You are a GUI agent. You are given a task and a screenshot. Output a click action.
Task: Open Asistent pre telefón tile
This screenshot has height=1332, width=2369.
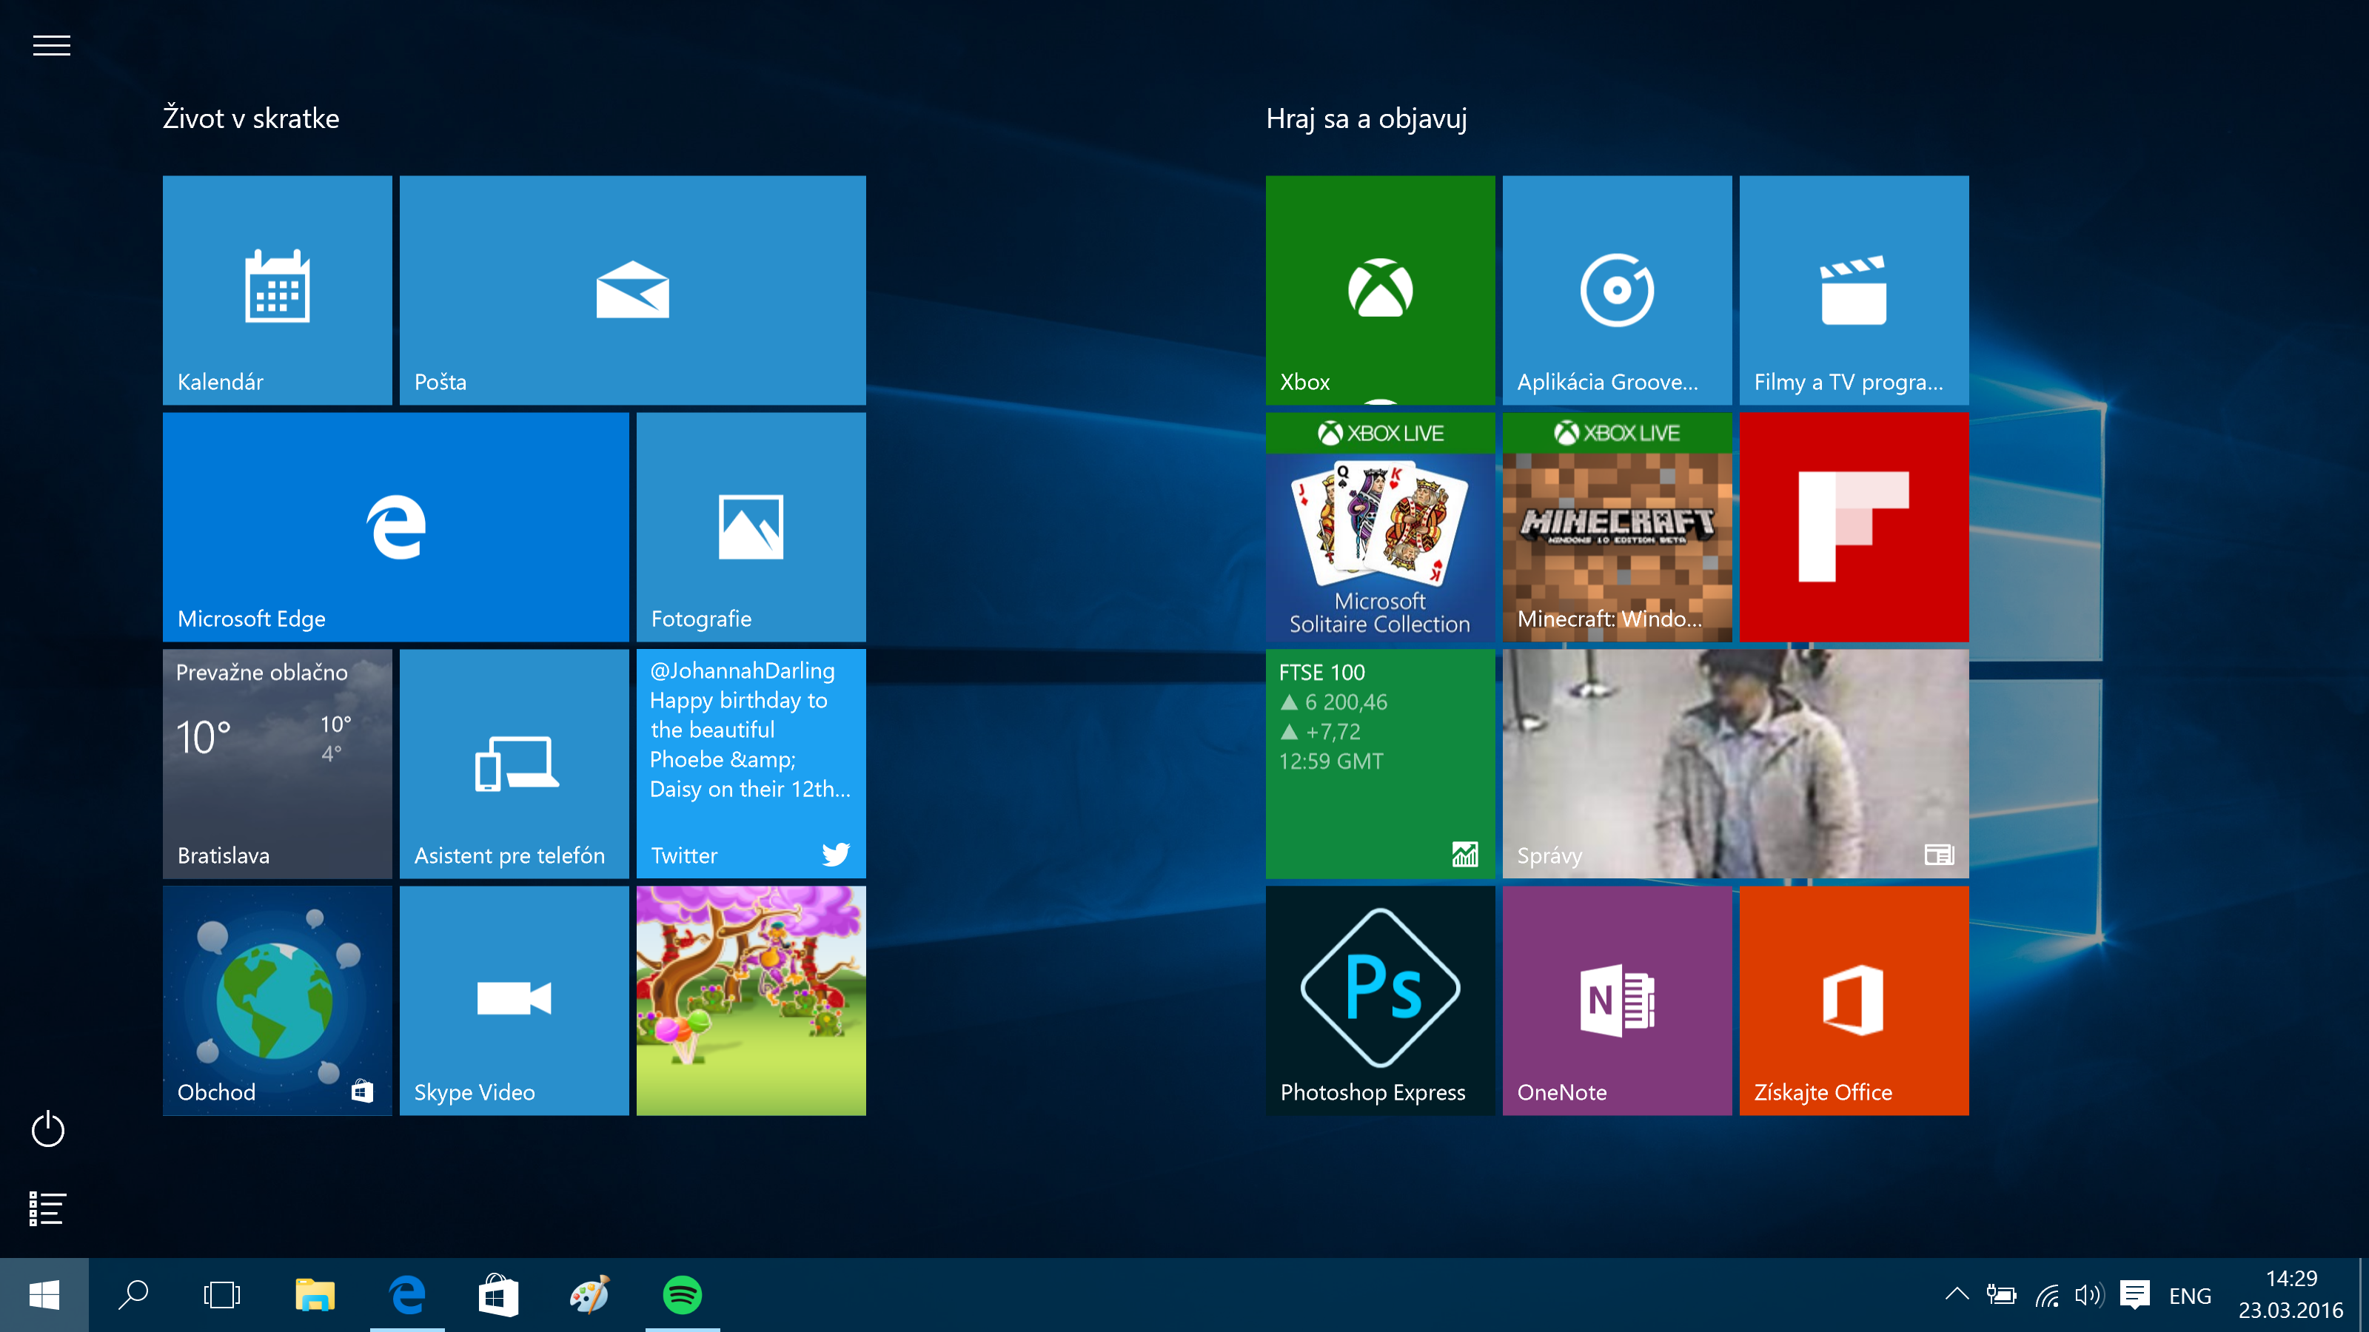[514, 763]
